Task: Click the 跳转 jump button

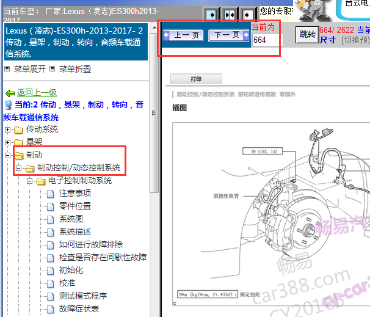Action: click(x=307, y=35)
